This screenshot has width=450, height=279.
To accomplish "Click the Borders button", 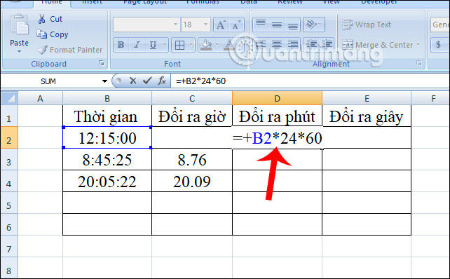I will [x=179, y=45].
